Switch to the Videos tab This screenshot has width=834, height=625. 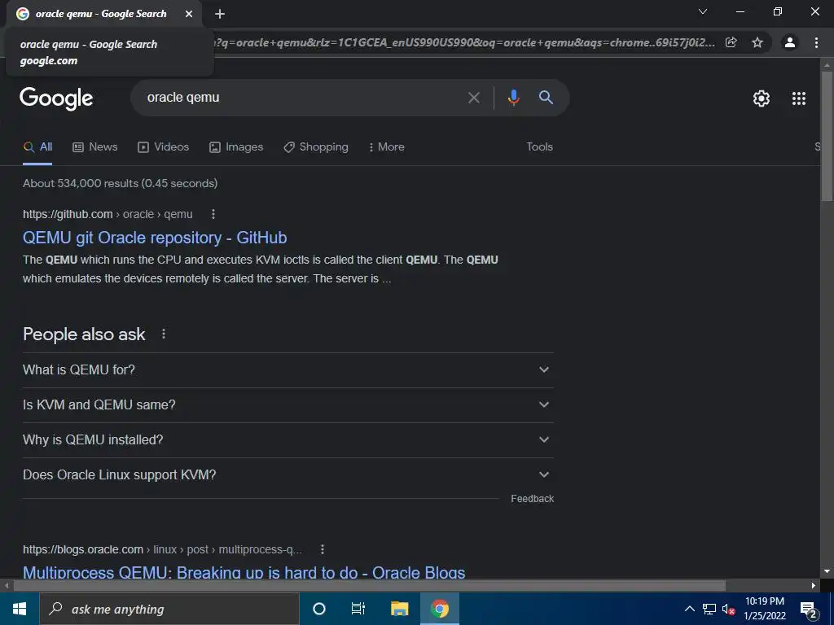(163, 147)
